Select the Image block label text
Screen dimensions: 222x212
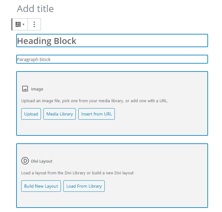tap(37, 89)
